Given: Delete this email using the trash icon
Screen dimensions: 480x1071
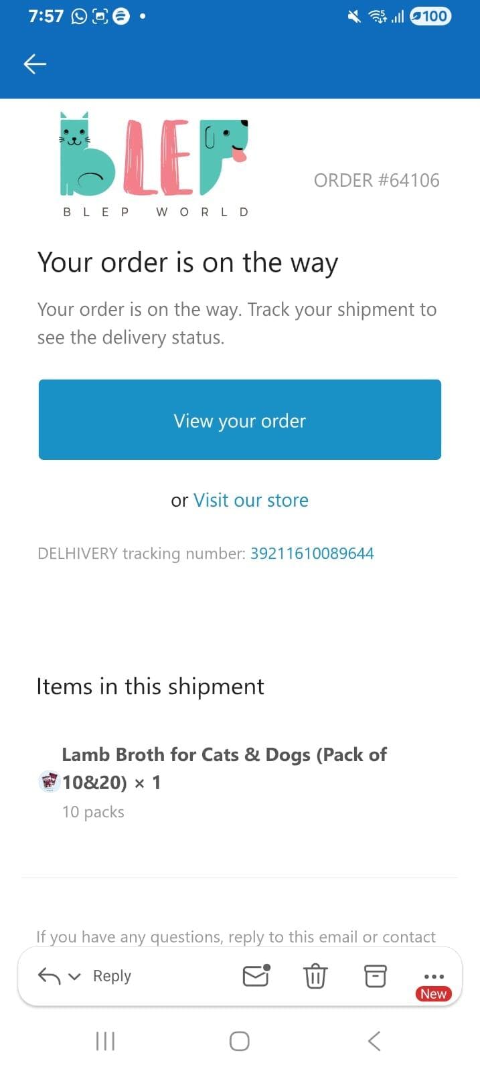Looking at the screenshot, I should (x=315, y=976).
